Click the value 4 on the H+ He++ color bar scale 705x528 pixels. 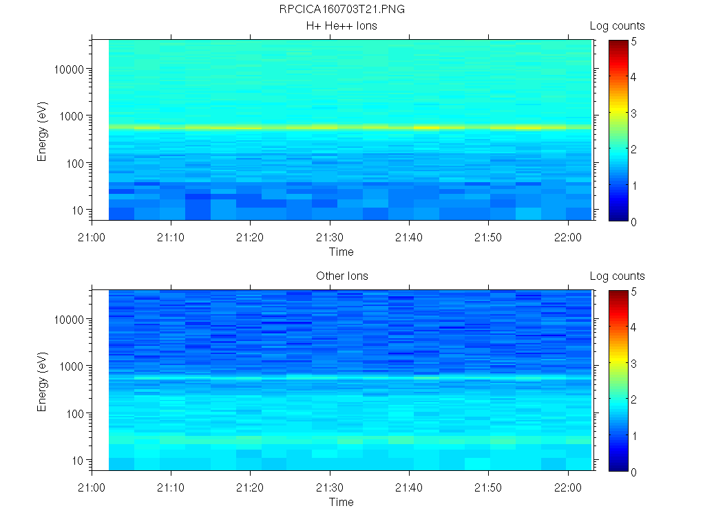(633, 77)
